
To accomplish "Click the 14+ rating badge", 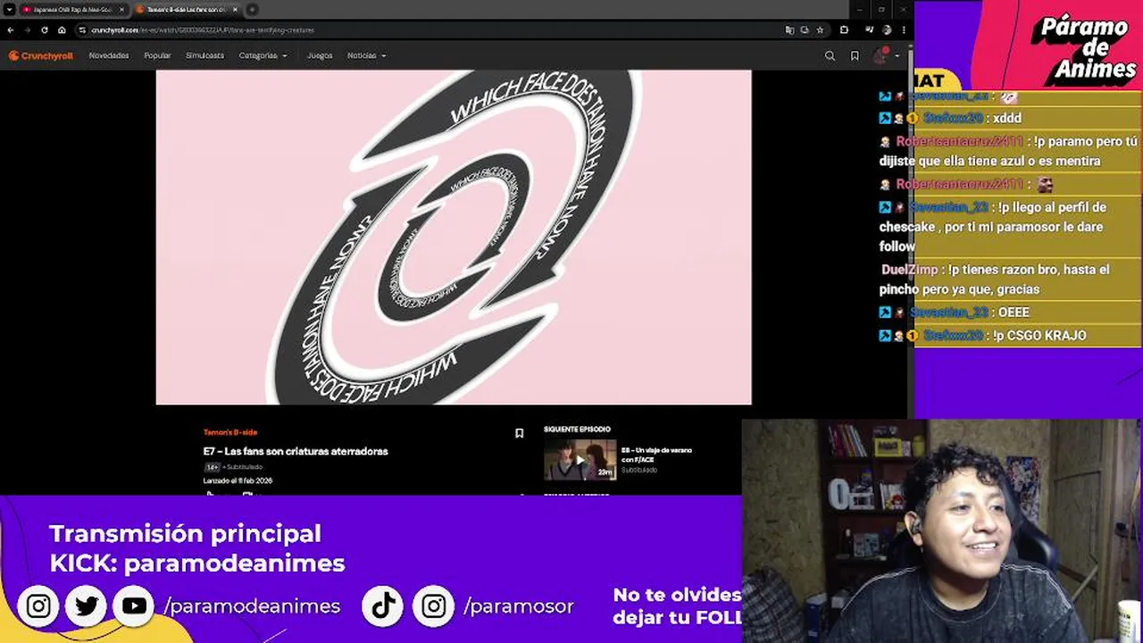I will pos(212,467).
